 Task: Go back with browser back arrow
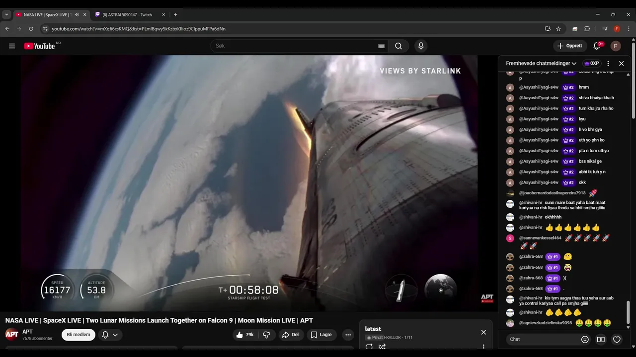(7, 29)
